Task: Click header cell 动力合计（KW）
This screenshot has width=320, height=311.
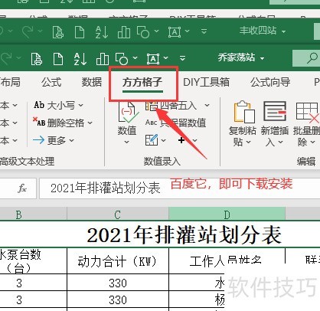Action: 118,261
